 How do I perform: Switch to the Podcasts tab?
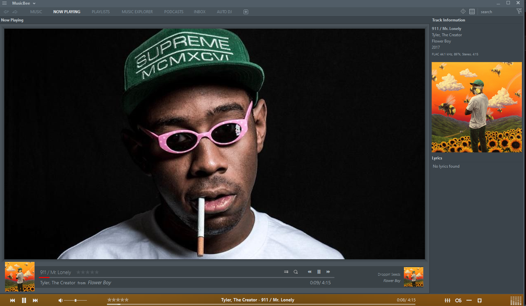pyautogui.click(x=173, y=12)
